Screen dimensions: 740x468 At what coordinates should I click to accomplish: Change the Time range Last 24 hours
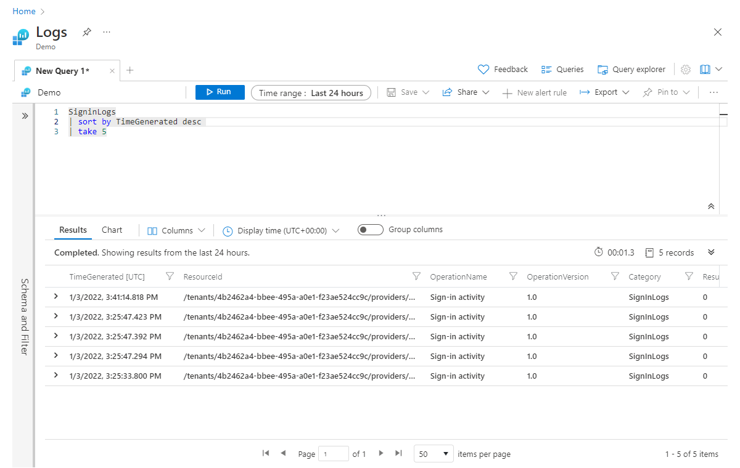click(x=311, y=93)
